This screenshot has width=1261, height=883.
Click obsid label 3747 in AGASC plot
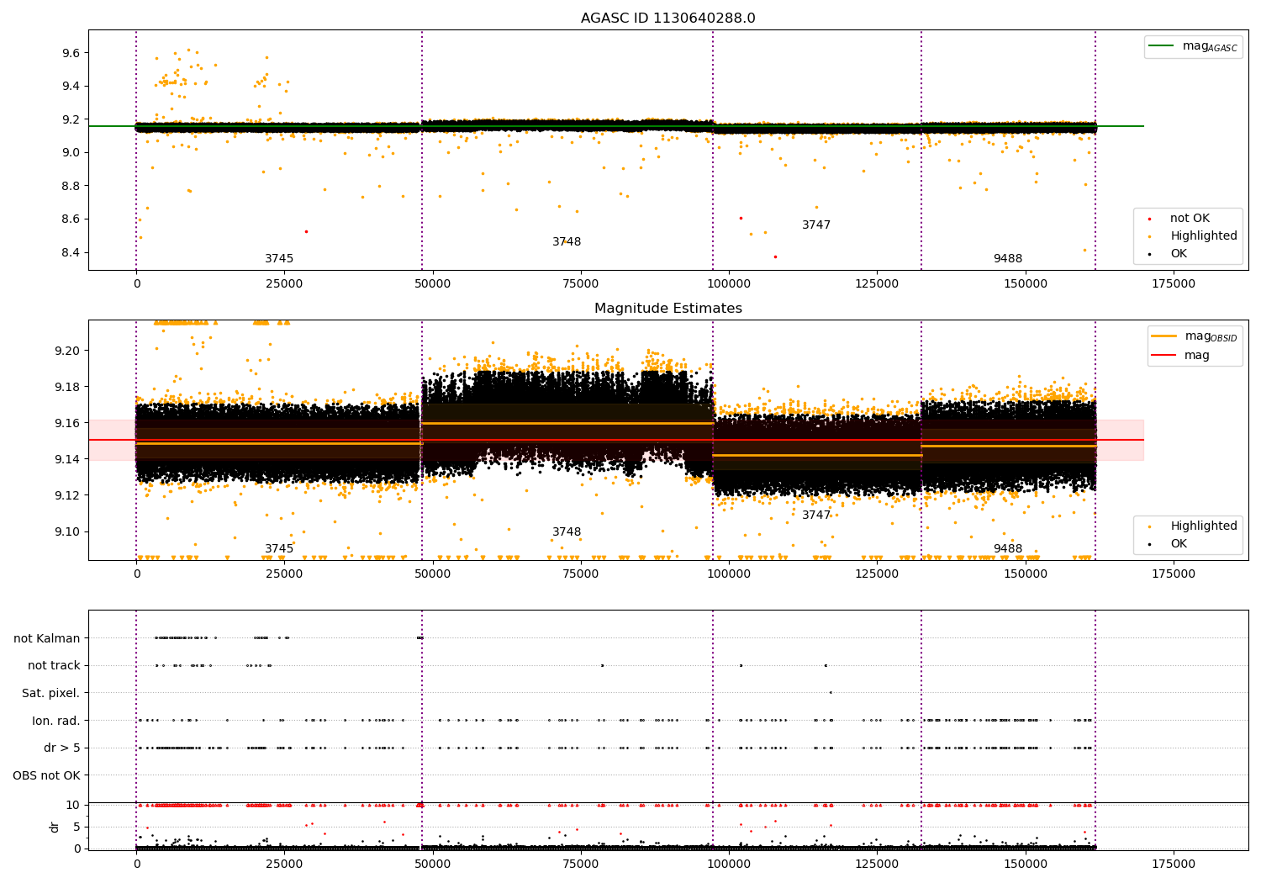click(816, 225)
